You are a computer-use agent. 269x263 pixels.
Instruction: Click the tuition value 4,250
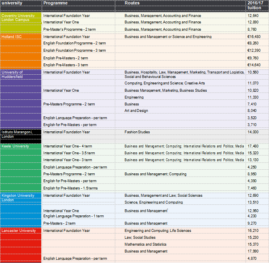pyautogui.click(x=252, y=167)
